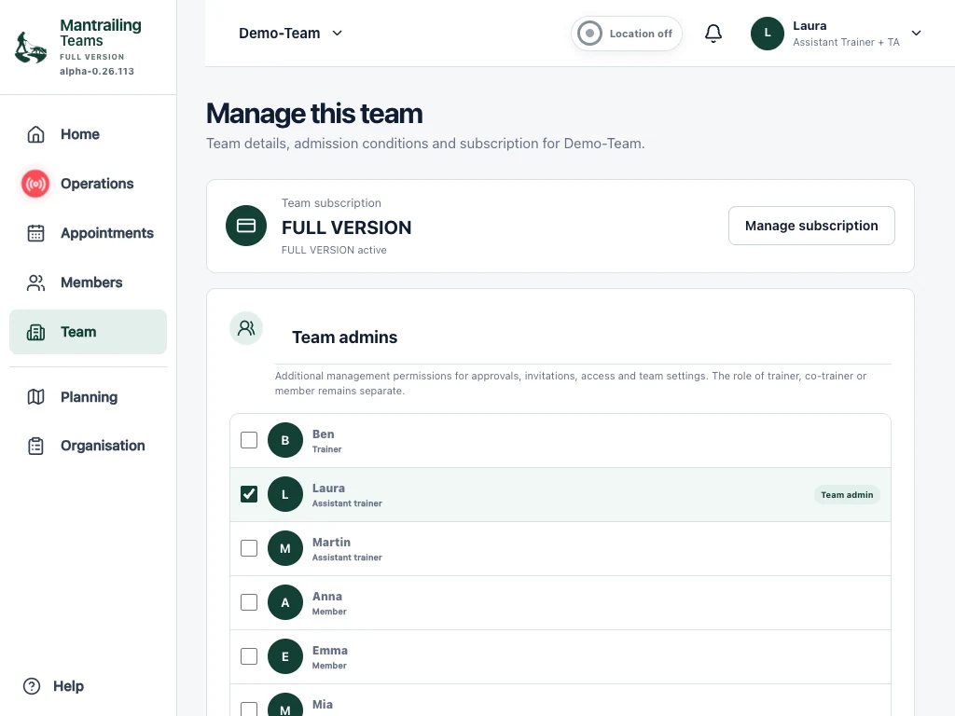
Task: Click the Team admins people icon
Action: pyautogui.click(x=246, y=328)
